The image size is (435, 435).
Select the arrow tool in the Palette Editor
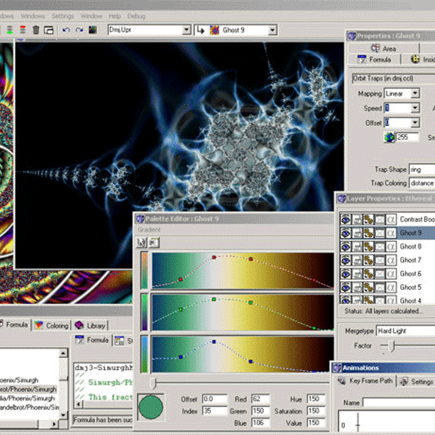coord(141,243)
